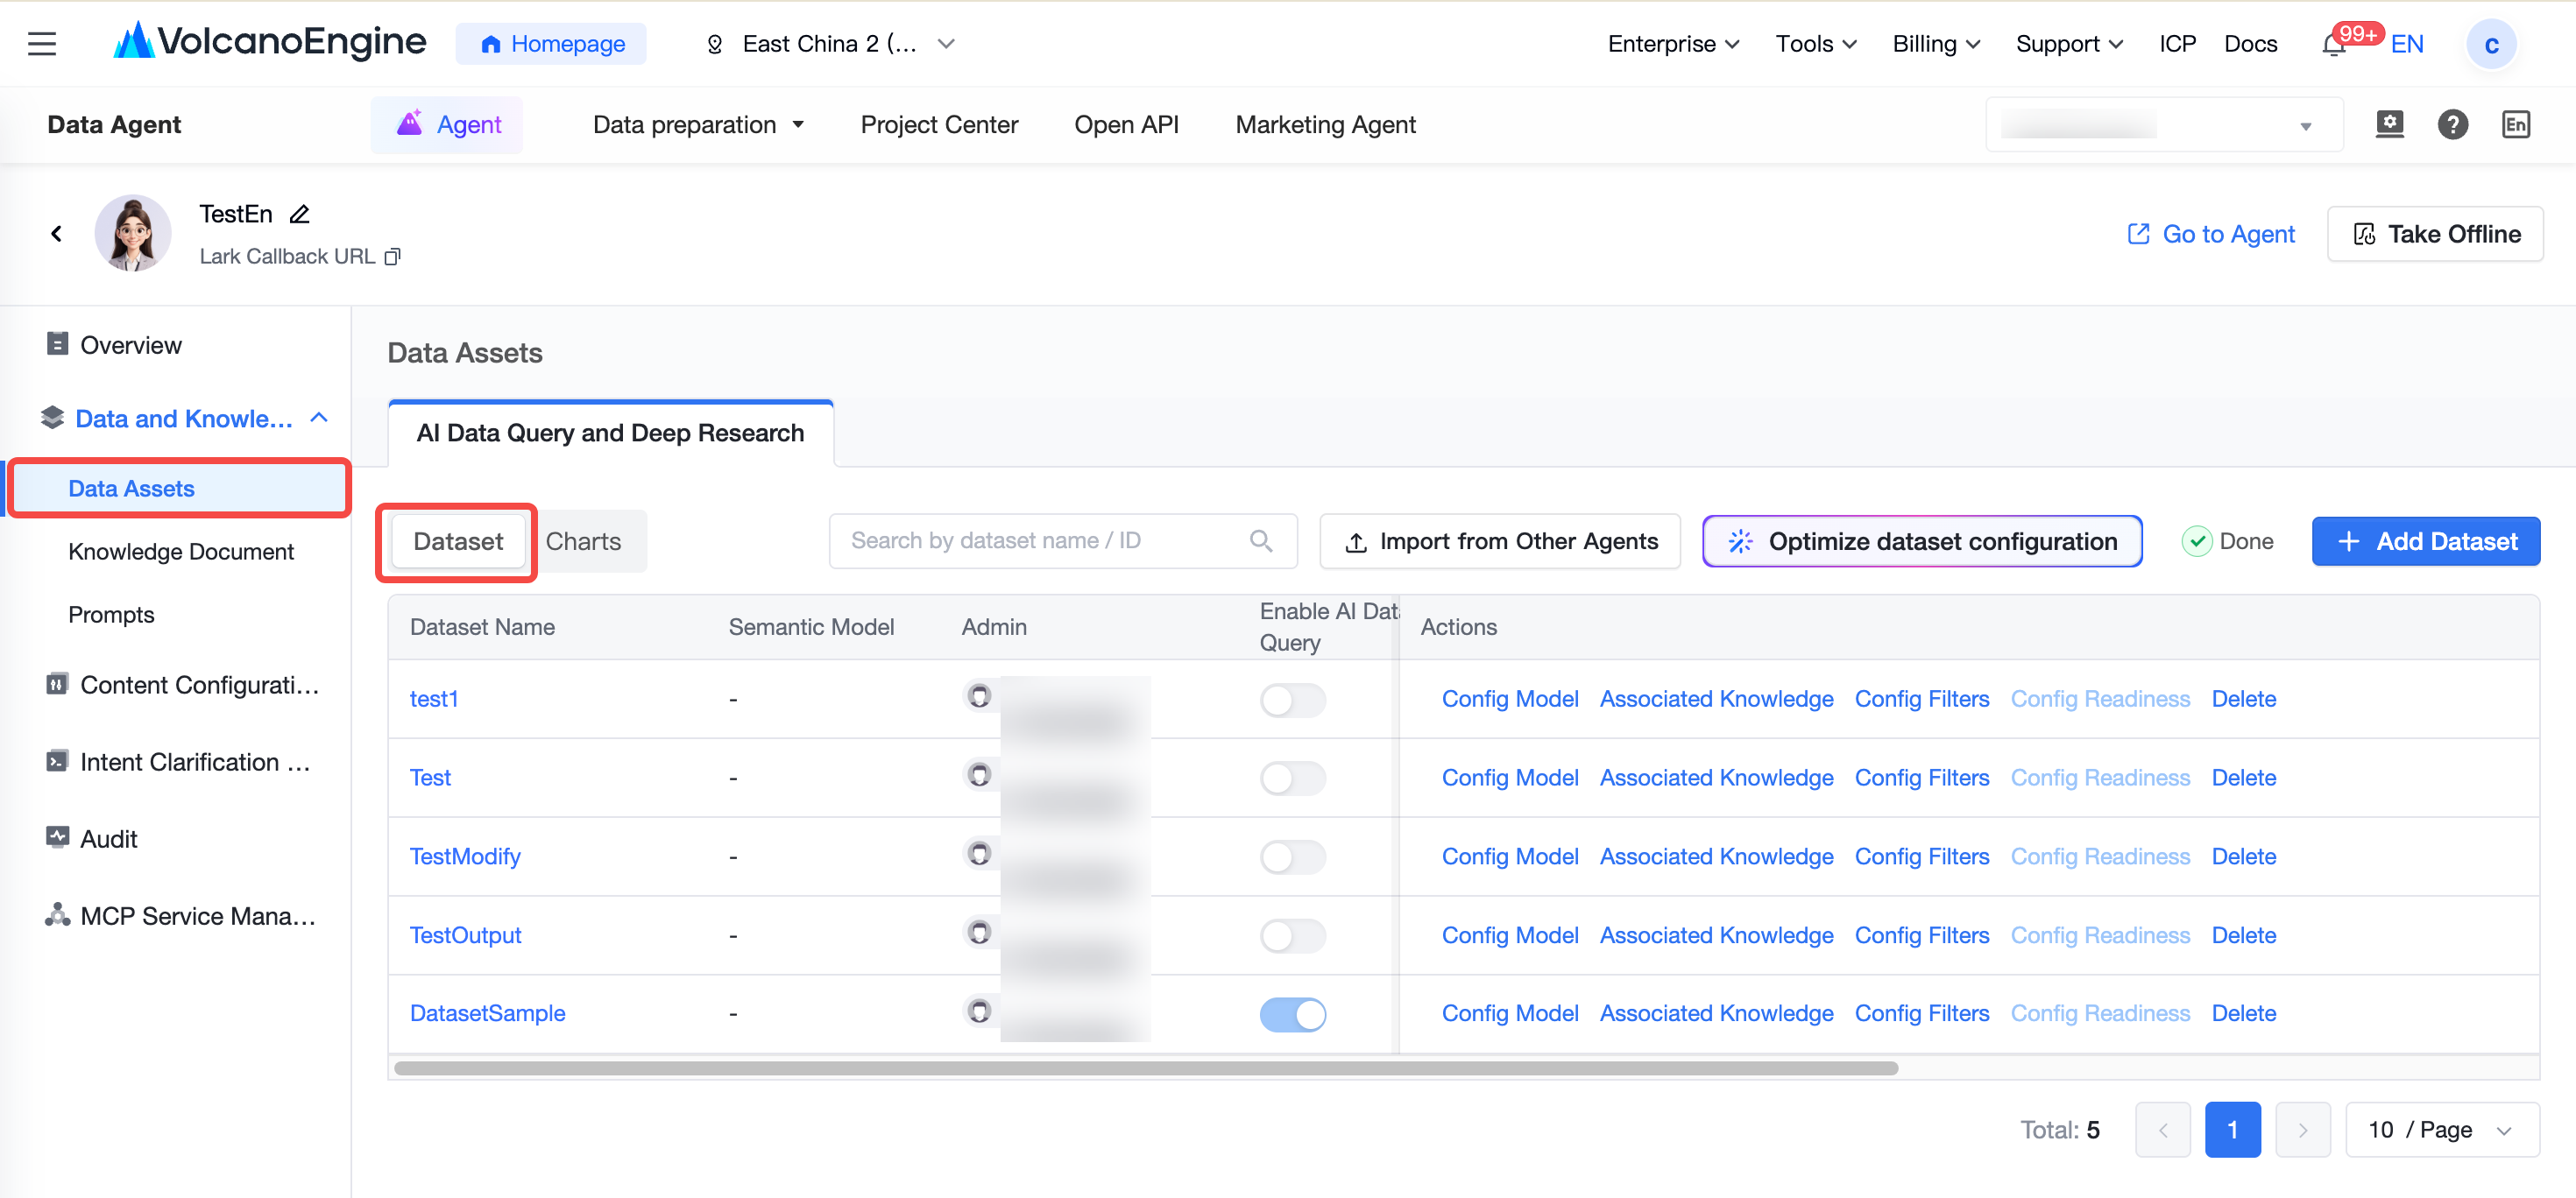The height and width of the screenshot is (1198, 2576).
Task: Open MCP Service Management in sidebar
Action: [x=180, y=915]
